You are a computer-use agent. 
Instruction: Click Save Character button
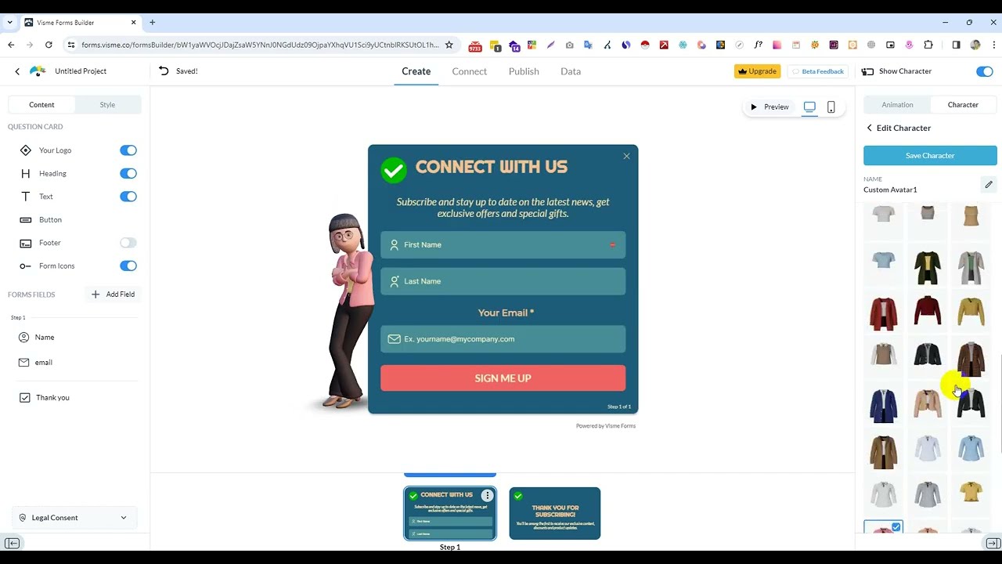pyautogui.click(x=930, y=155)
